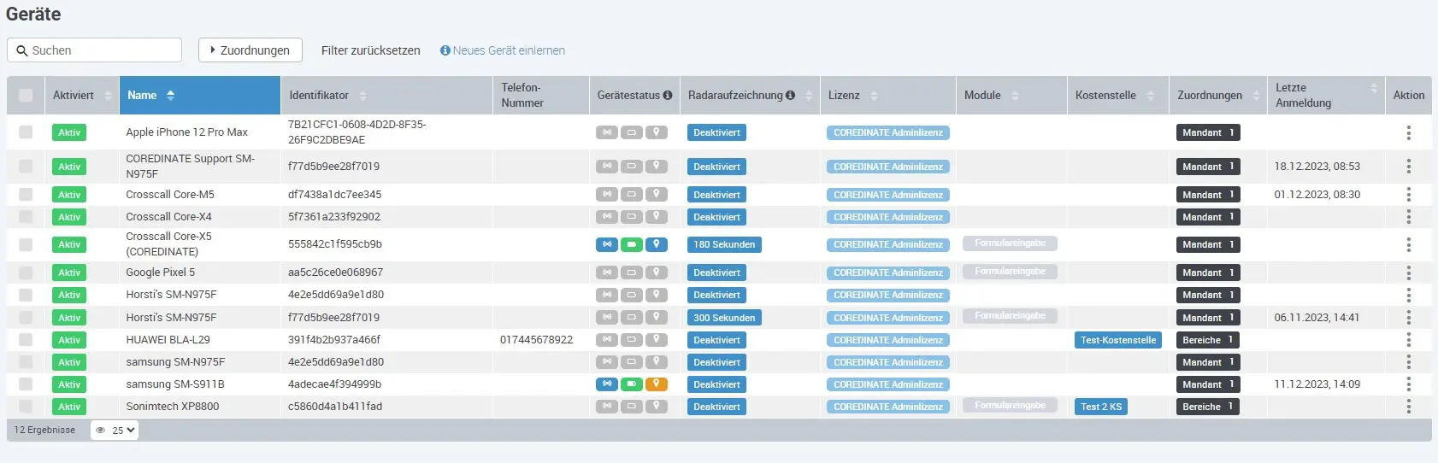This screenshot has height=463, width=1438.
Task: Click Test 2 KS cost center badge
Action: click(1101, 407)
